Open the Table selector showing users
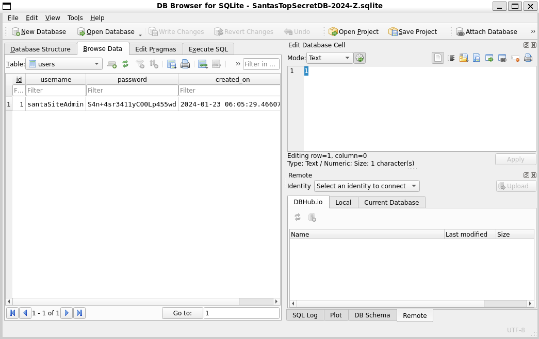The width and height of the screenshot is (539, 339). pyautogui.click(x=64, y=64)
